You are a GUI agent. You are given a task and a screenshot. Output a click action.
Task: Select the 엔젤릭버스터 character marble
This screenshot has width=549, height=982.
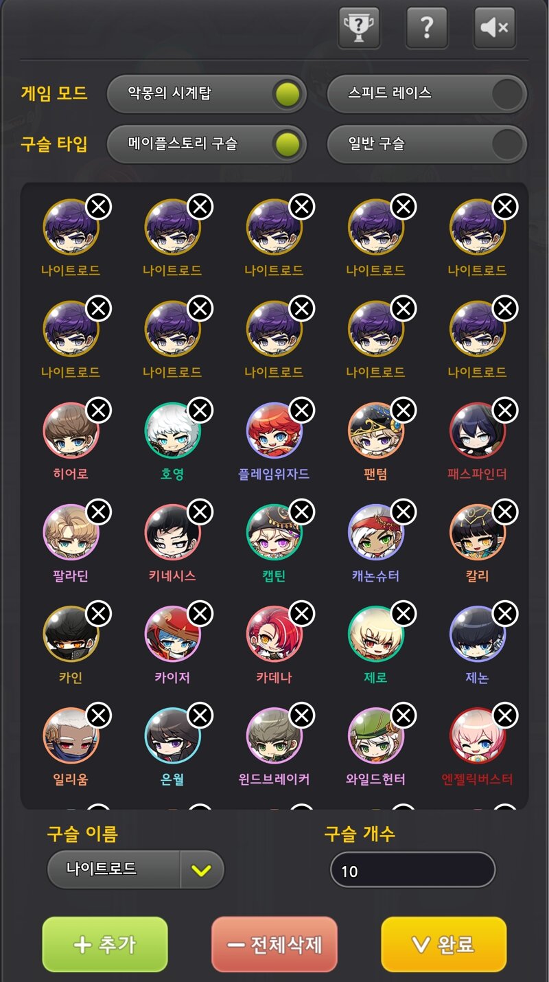pos(478,735)
